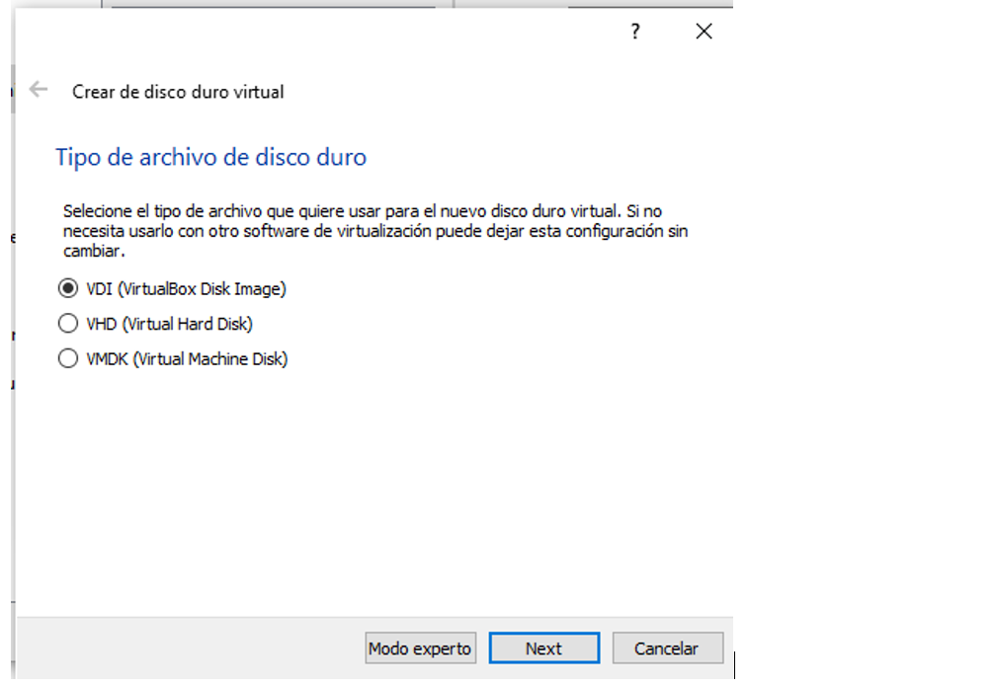This screenshot has height=687, width=996.
Task: Continue with the Next button
Action: point(544,649)
